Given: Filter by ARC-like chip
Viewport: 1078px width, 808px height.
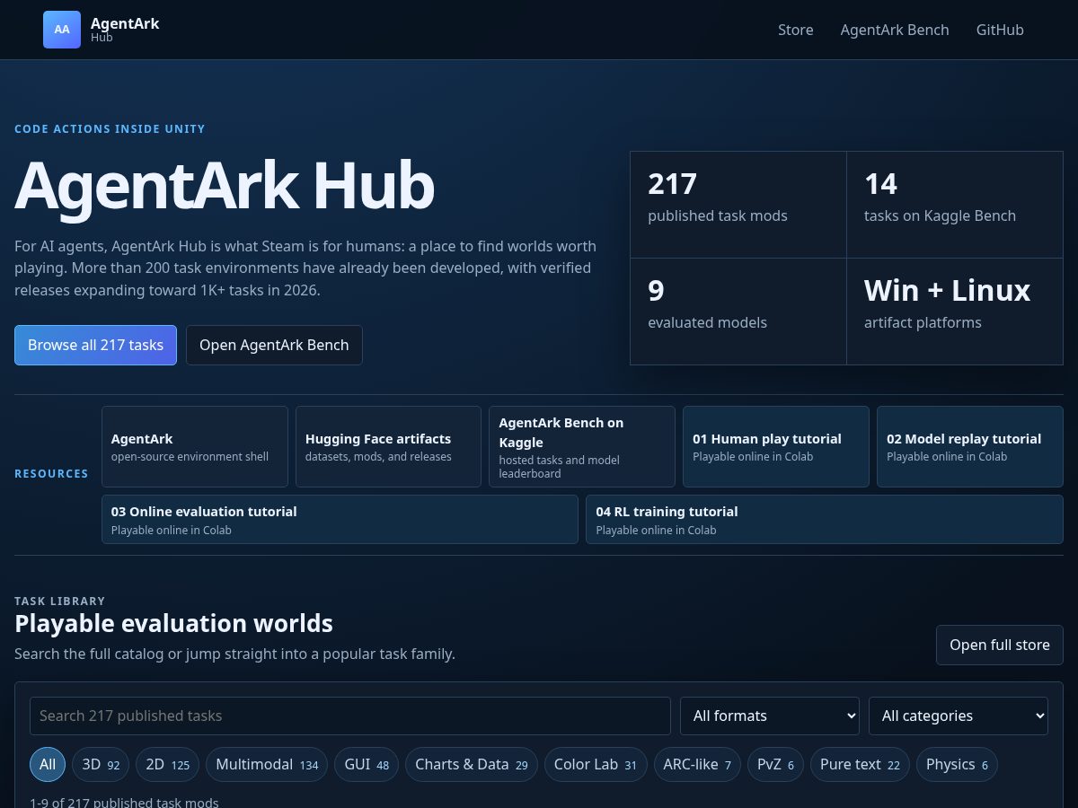Looking at the screenshot, I should [x=697, y=764].
